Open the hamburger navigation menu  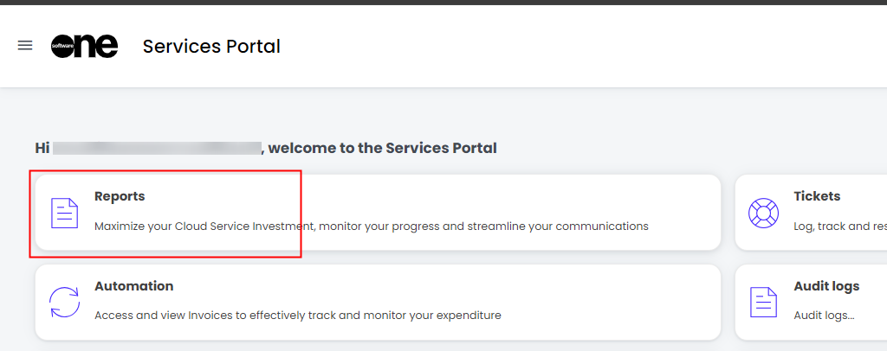tap(25, 46)
